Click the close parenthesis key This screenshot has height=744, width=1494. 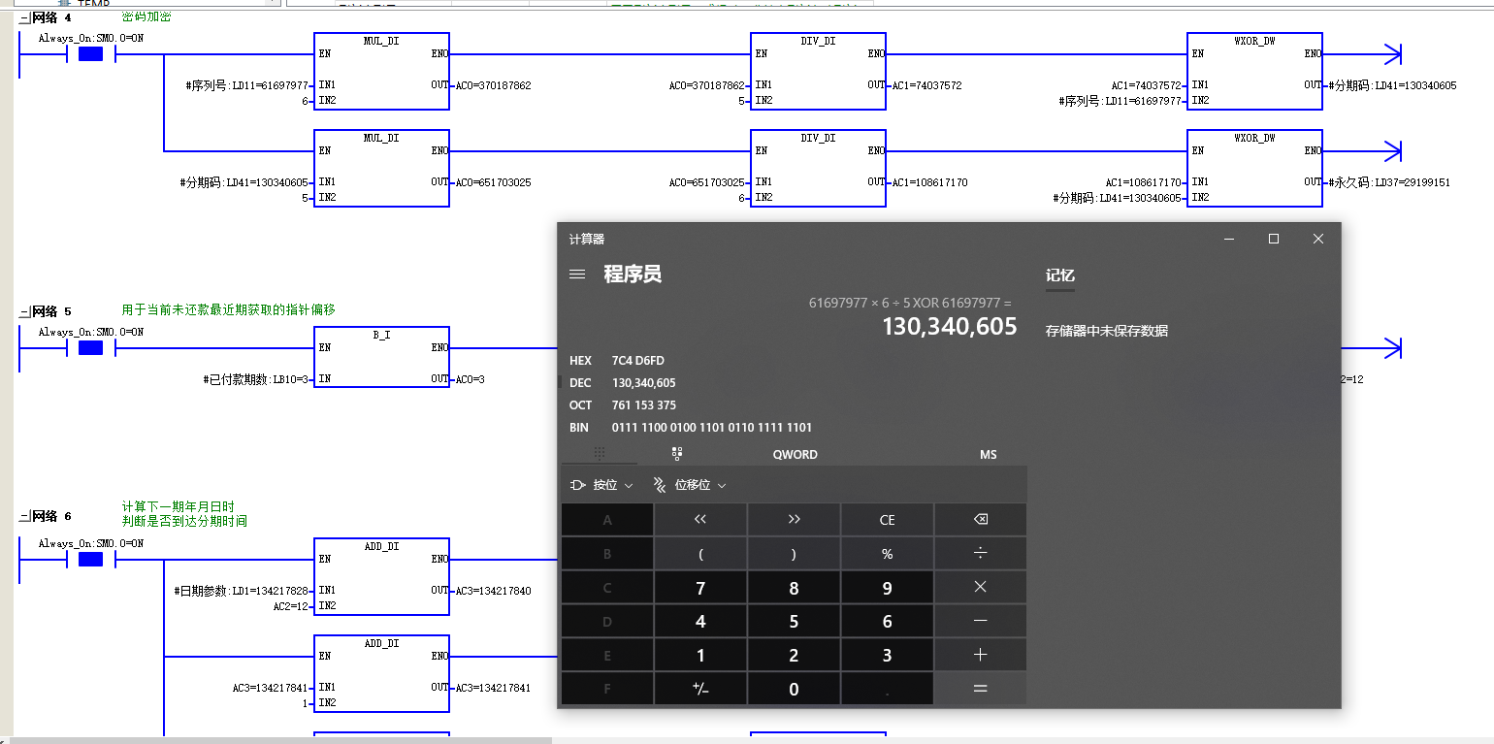pyautogui.click(x=794, y=554)
